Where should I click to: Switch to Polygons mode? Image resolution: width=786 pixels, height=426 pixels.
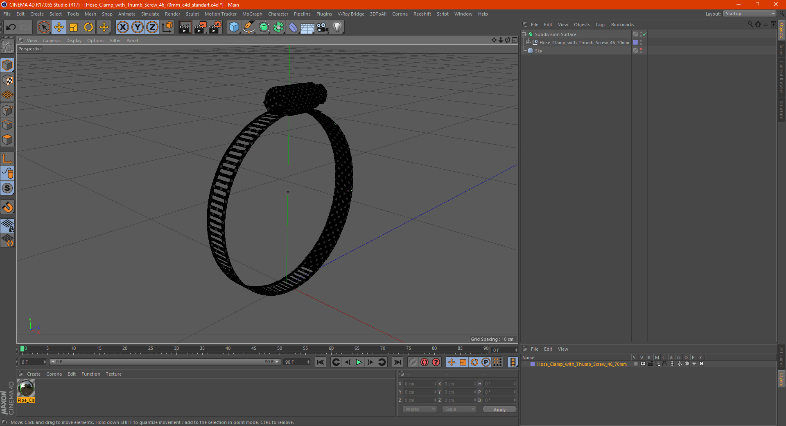pyautogui.click(x=7, y=140)
